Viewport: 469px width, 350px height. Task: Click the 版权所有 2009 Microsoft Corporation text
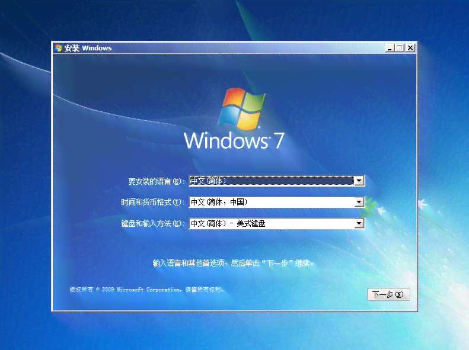tap(146, 289)
